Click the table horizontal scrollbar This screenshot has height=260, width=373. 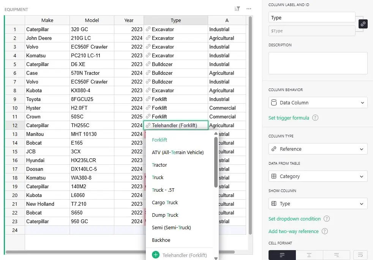click(120, 252)
